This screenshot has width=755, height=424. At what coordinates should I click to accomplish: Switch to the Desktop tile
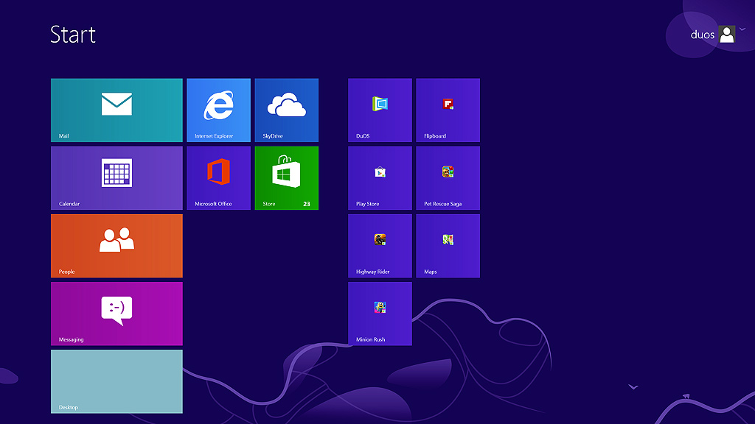click(x=116, y=381)
